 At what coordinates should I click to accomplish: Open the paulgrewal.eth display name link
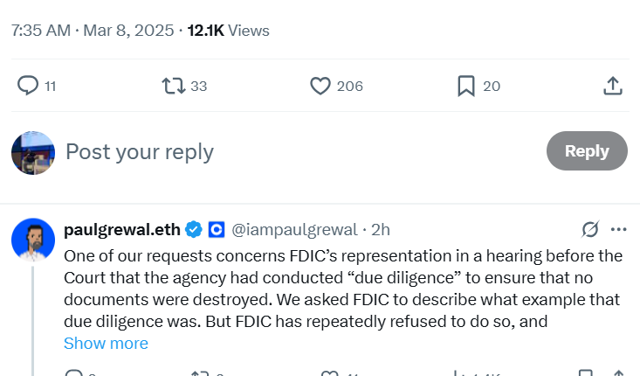[122, 230]
